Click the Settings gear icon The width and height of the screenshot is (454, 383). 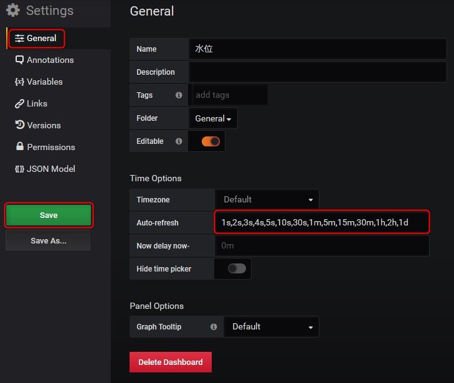pyautogui.click(x=12, y=11)
